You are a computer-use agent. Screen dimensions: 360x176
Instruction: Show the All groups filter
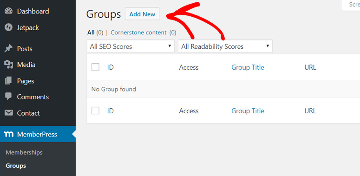[91, 33]
